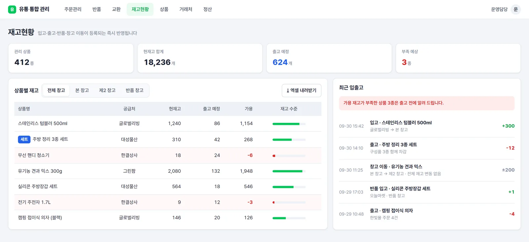This screenshot has width=529, height=242.
Task: Click the 현재고 column header
Action: 175,109
